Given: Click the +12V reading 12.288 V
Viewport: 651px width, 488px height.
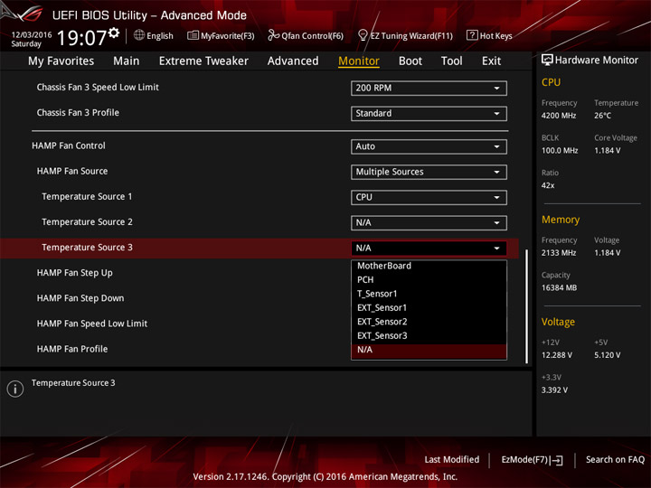Looking at the screenshot, I should pos(557,355).
